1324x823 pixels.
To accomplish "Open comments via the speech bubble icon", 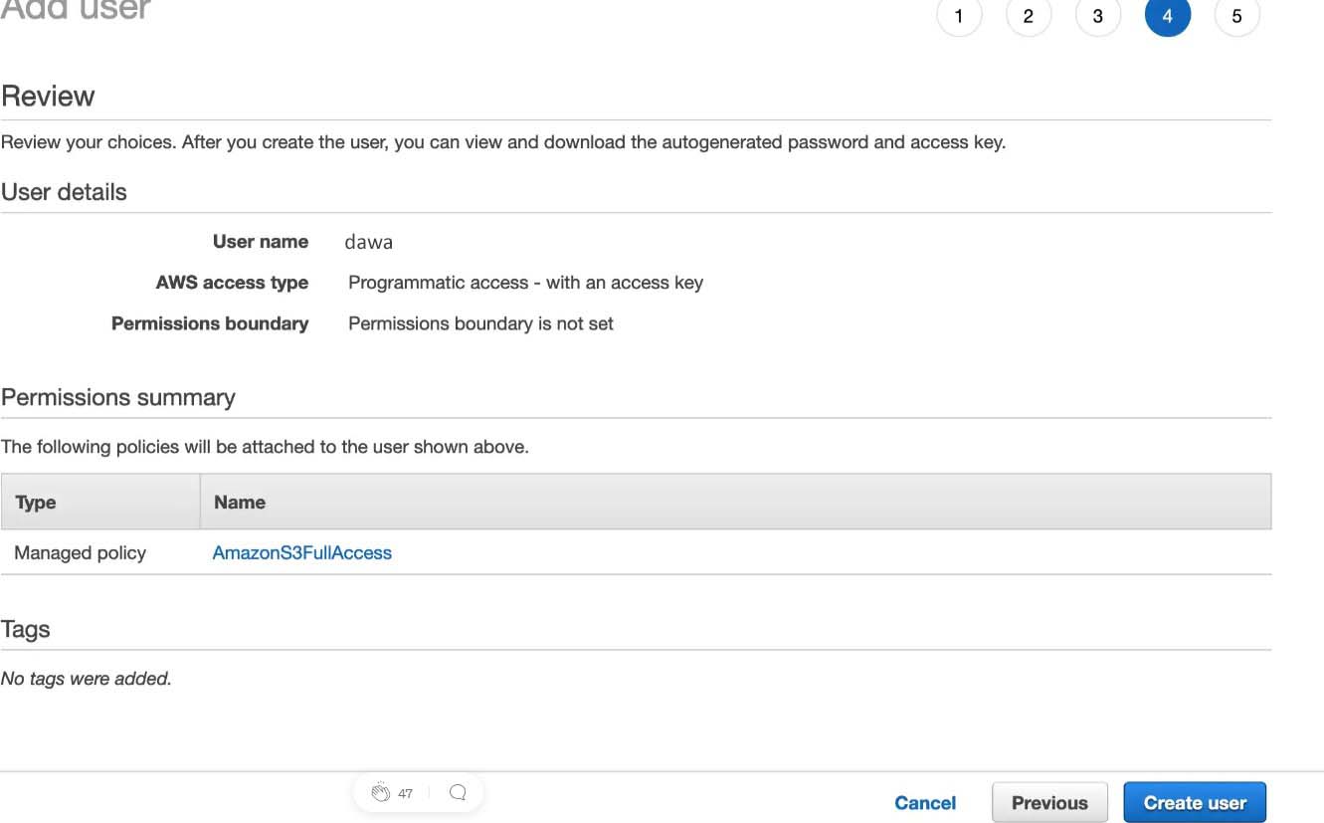I will pos(458,793).
